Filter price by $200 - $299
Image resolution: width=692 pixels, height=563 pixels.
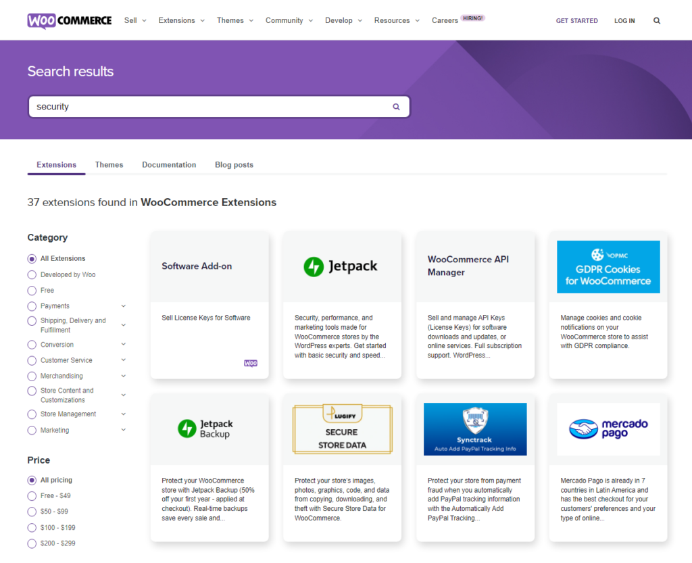pyautogui.click(x=32, y=543)
